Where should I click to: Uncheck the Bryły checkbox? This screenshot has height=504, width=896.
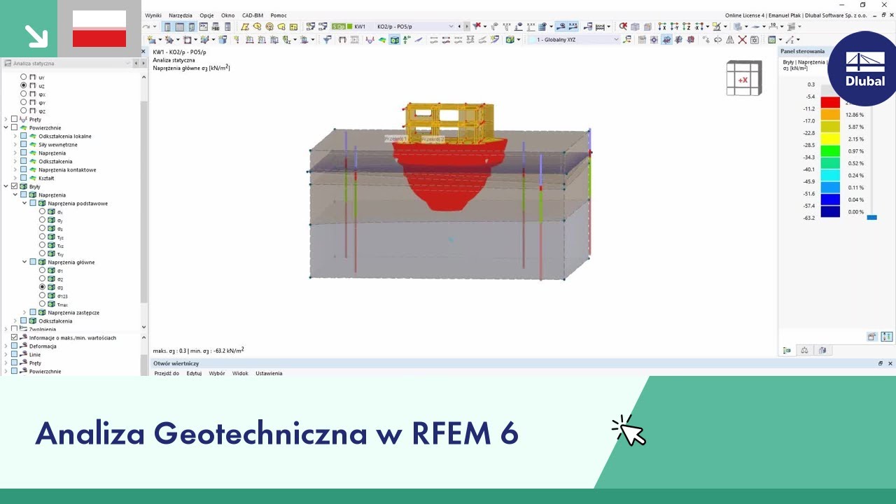pyautogui.click(x=14, y=186)
